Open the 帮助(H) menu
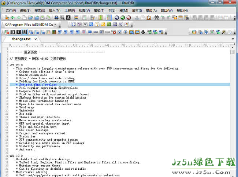Screen dimensions: 238x177 182,11
